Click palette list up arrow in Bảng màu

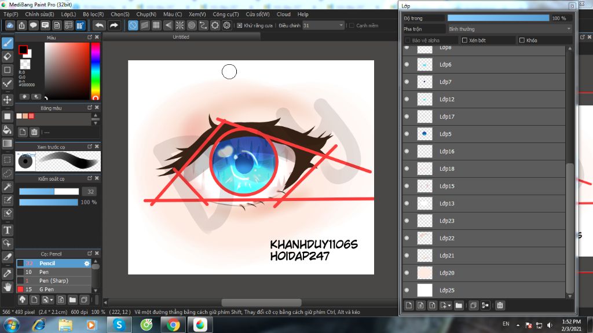(96, 115)
